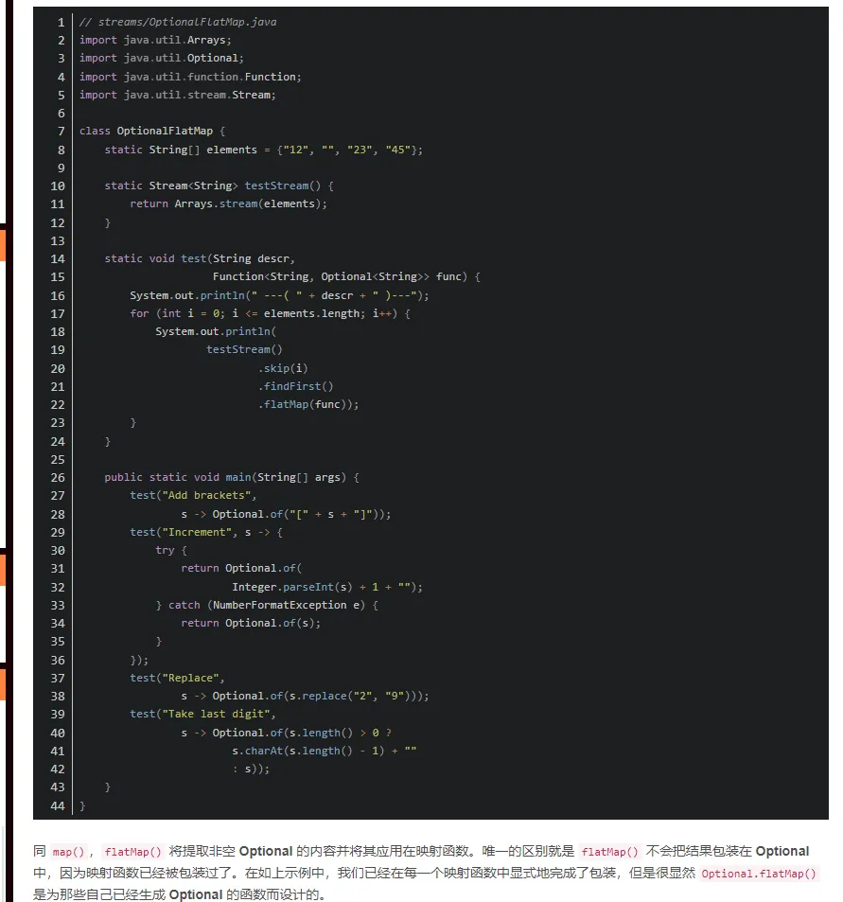Click the 'System.out.println(" ---( "' line 16
Image resolution: width=843 pixels, height=902 pixels.
coord(279,295)
